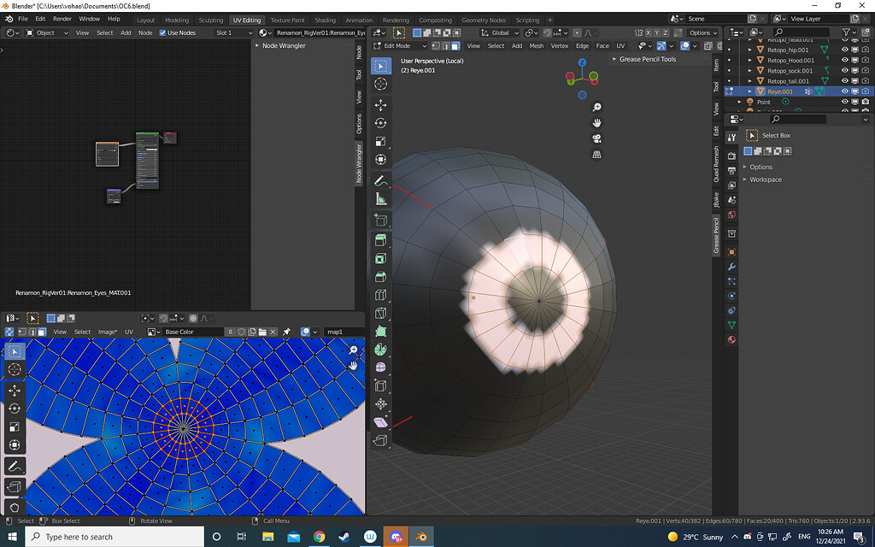
Task: Select the Rotate tool in UV editor
Action: click(x=15, y=409)
